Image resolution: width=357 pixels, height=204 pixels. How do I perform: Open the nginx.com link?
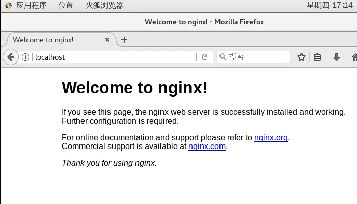click(x=207, y=147)
